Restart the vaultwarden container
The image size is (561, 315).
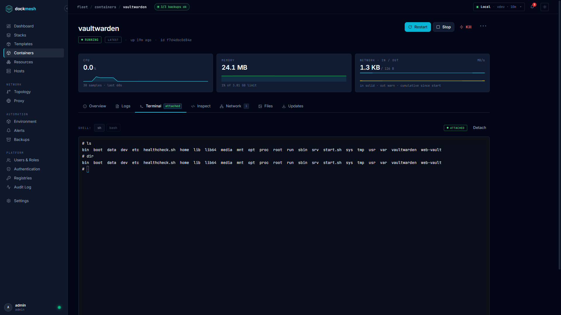point(418,27)
